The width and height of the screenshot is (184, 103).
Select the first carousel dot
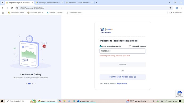pos(26,84)
